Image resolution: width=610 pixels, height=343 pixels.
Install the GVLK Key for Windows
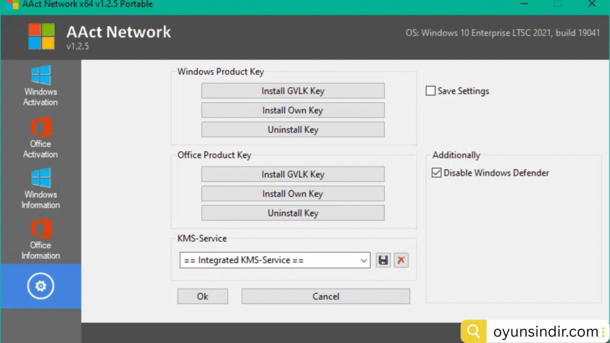[292, 91]
